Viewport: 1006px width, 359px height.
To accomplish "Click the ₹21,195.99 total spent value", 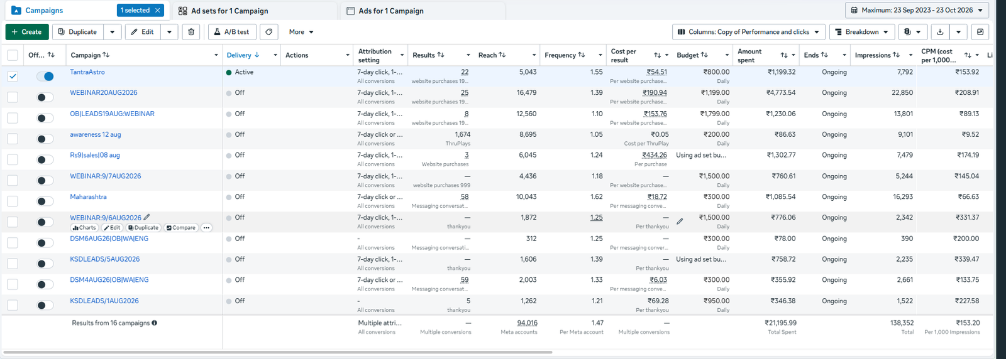I will click(780, 323).
